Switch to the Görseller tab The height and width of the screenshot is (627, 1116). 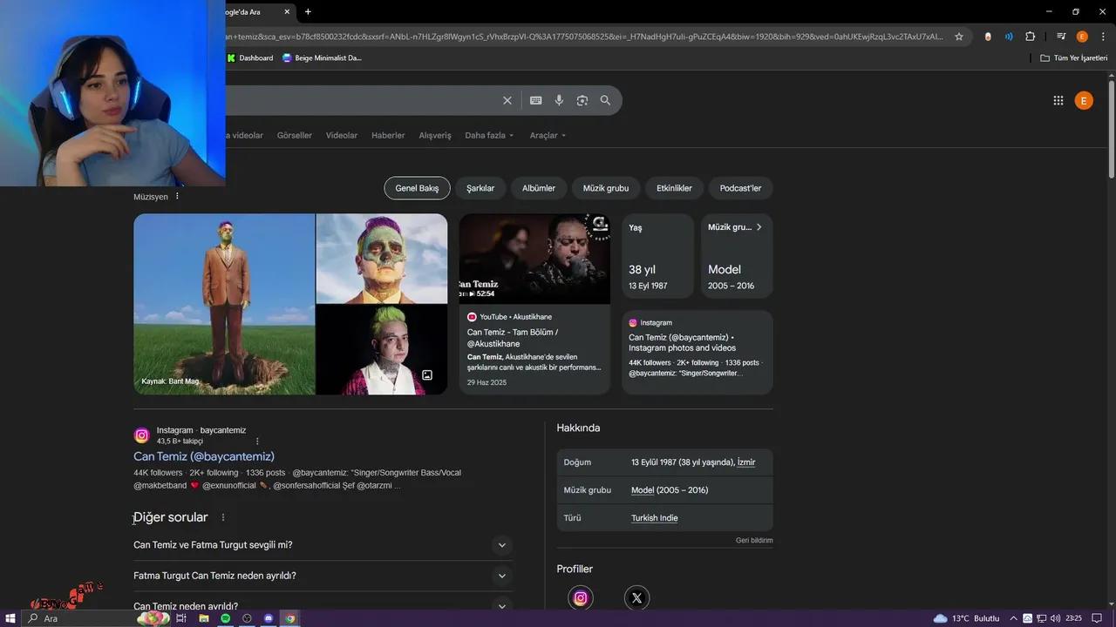294,135
